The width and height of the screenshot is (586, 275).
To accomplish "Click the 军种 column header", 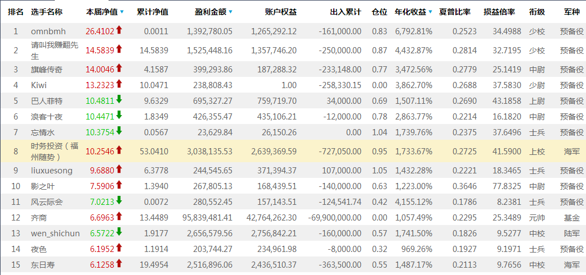I will (x=572, y=12).
